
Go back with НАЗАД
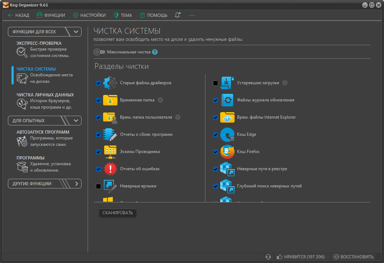[x=19, y=15]
